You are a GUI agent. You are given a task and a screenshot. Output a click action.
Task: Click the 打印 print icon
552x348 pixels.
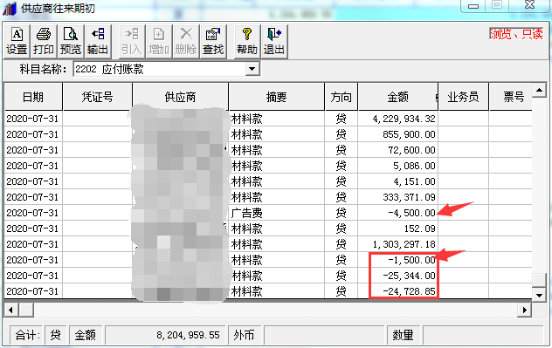pos(44,42)
